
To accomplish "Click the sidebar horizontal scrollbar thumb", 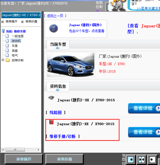I will coord(15,150).
